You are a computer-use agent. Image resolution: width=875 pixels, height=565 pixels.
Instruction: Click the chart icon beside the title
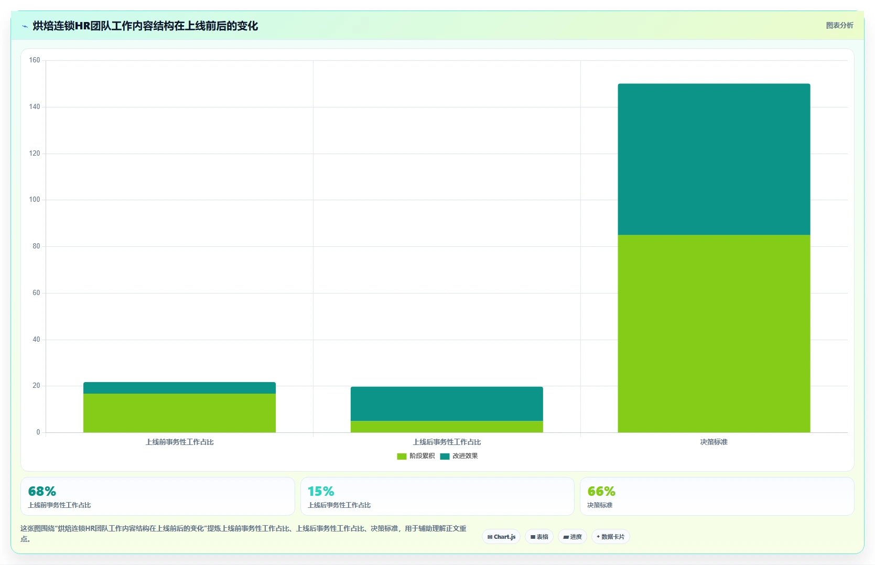click(25, 26)
